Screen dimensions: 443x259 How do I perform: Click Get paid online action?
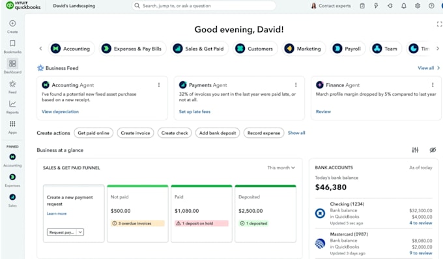pos(94,133)
